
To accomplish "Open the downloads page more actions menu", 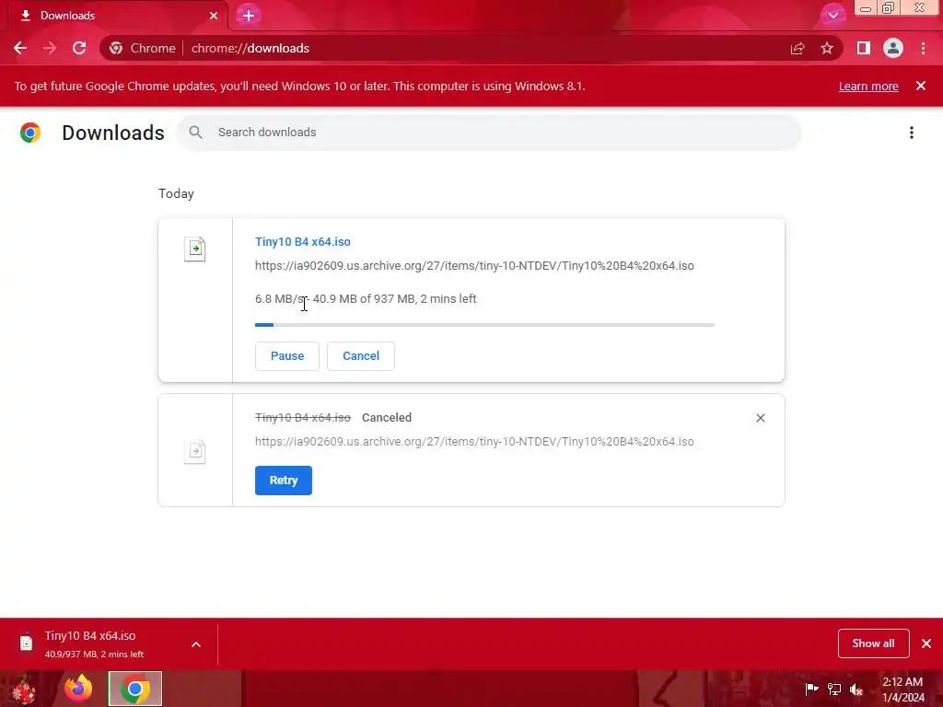I will 912,133.
